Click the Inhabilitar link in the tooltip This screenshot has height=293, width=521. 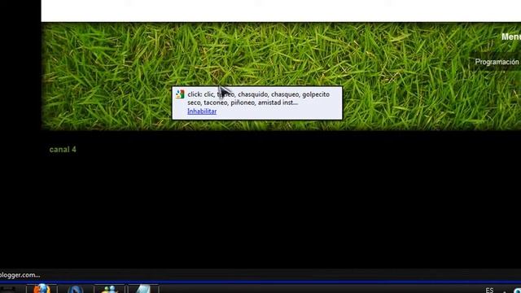point(202,112)
